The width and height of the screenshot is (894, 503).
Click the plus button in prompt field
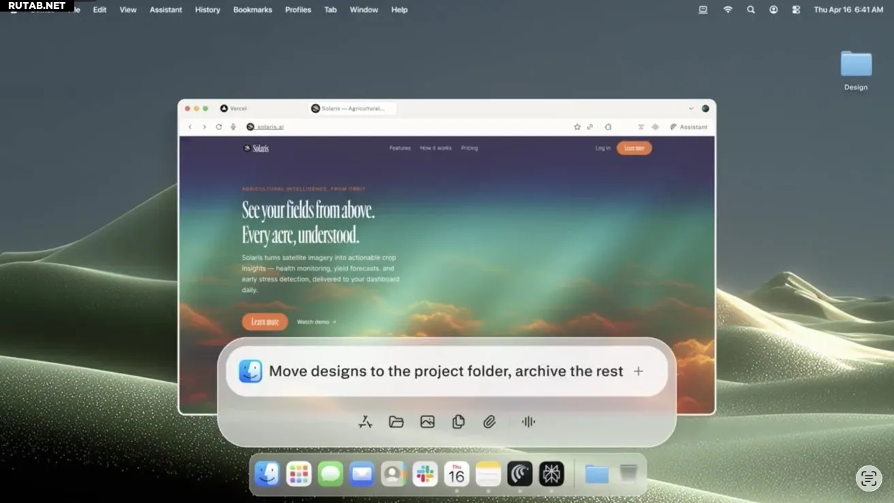point(638,371)
